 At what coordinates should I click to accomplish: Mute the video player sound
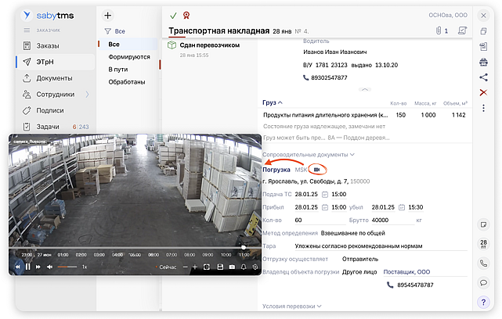point(49,267)
